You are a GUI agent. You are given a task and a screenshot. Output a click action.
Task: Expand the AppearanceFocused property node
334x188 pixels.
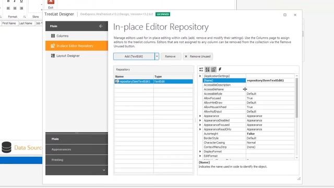(200, 125)
